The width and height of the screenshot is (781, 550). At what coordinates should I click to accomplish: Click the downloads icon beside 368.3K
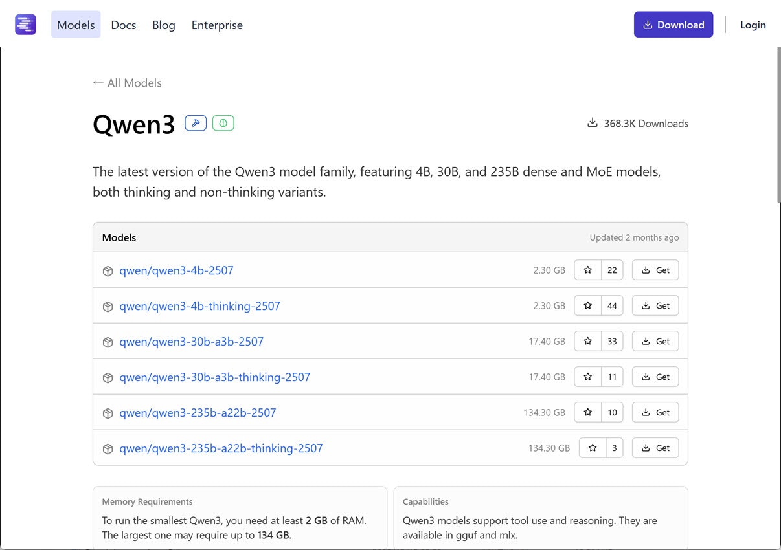[x=593, y=123]
